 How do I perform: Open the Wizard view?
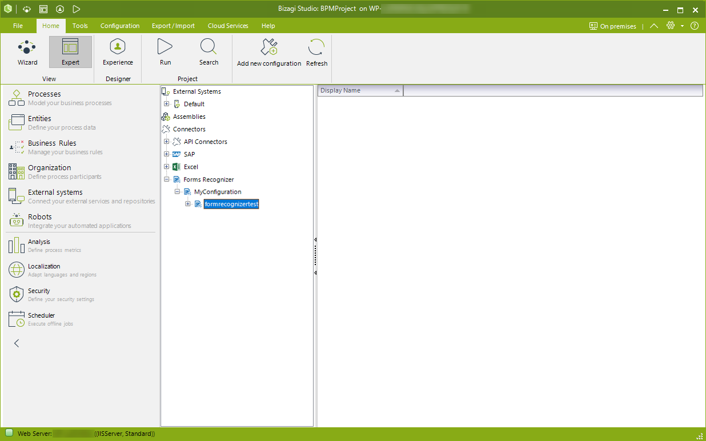27,52
